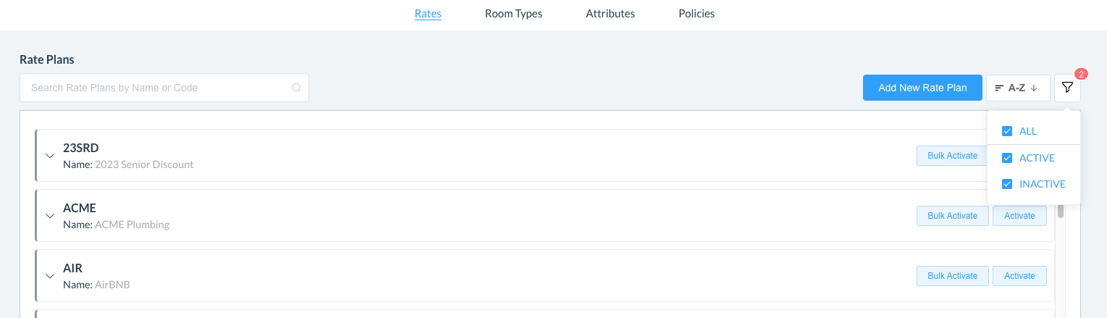The height and width of the screenshot is (318, 1107).
Task: Go to the Policies tab
Action: [696, 14]
